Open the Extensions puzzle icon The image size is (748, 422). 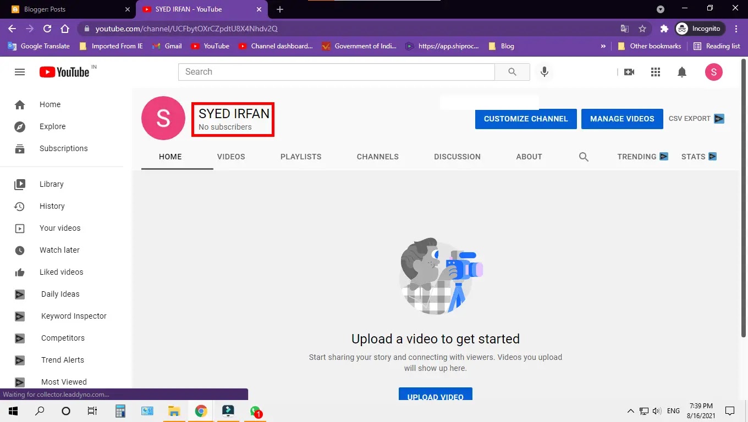click(x=664, y=29)
